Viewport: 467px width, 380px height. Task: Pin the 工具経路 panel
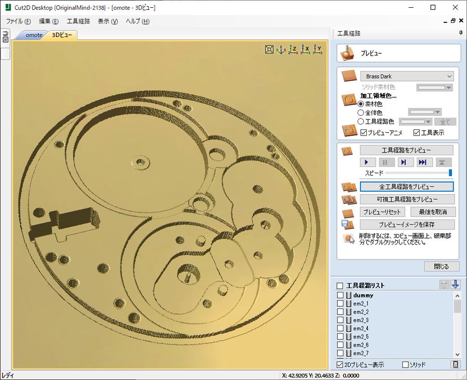[x=461, y=33]
